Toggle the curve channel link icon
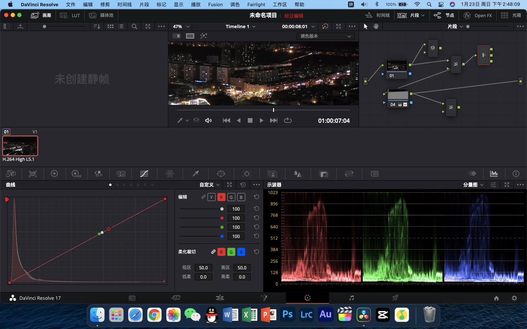 click(203, 197)
